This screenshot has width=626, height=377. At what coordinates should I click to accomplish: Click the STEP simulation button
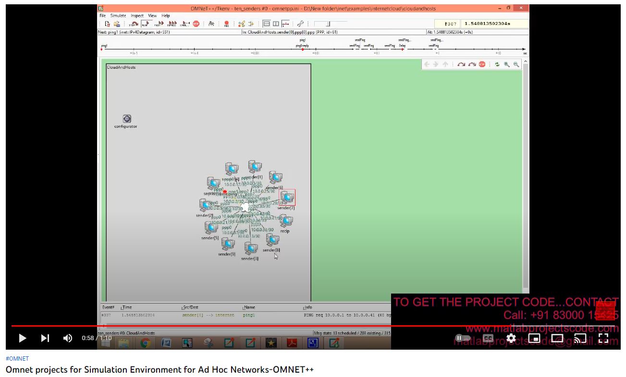134,24
